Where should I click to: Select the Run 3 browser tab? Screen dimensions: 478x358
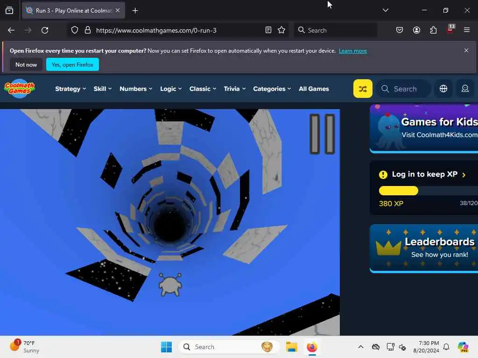pos(73,10)
